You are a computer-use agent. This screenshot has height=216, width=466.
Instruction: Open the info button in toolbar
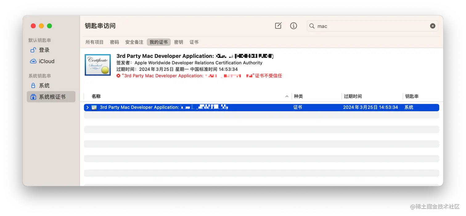tap(294, 26)
